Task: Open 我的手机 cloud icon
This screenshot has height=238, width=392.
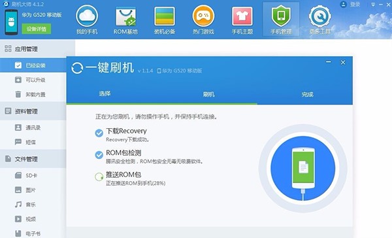Action: [x=87, y=16]
